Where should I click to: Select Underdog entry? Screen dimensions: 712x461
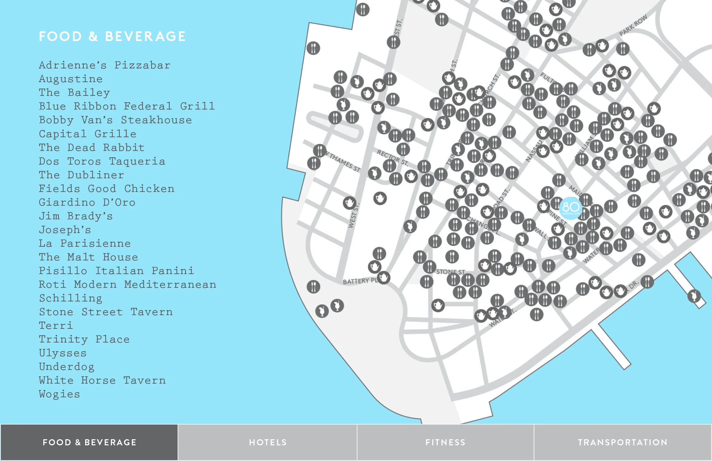coord(67,367)
